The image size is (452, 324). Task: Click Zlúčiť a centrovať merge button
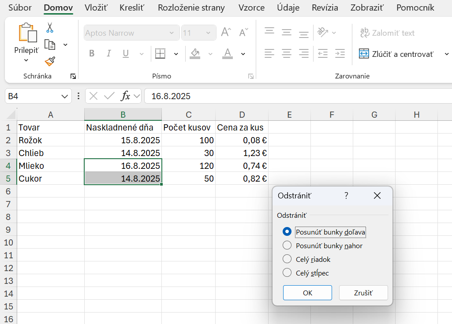(396, 54)
